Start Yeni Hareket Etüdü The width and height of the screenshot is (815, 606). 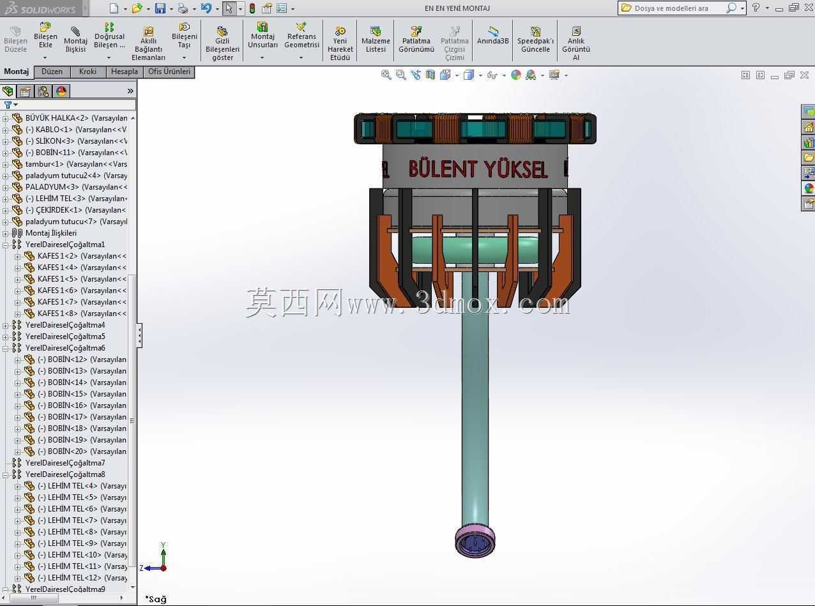(x=340, y=43)
